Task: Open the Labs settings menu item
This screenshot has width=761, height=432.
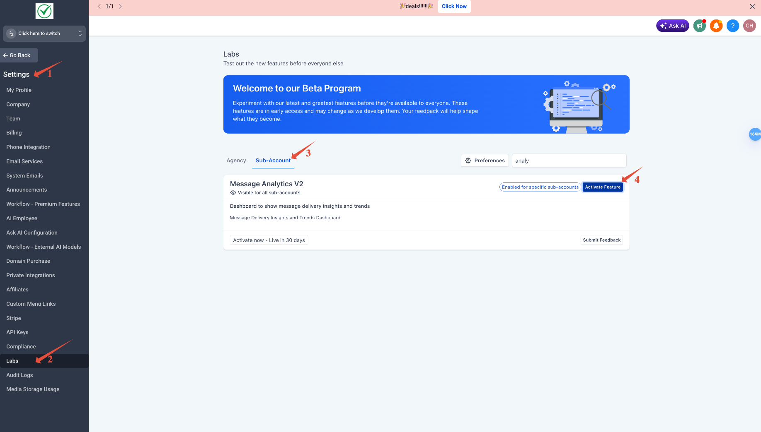Action: pyautogui.click(x=44, y=361)
